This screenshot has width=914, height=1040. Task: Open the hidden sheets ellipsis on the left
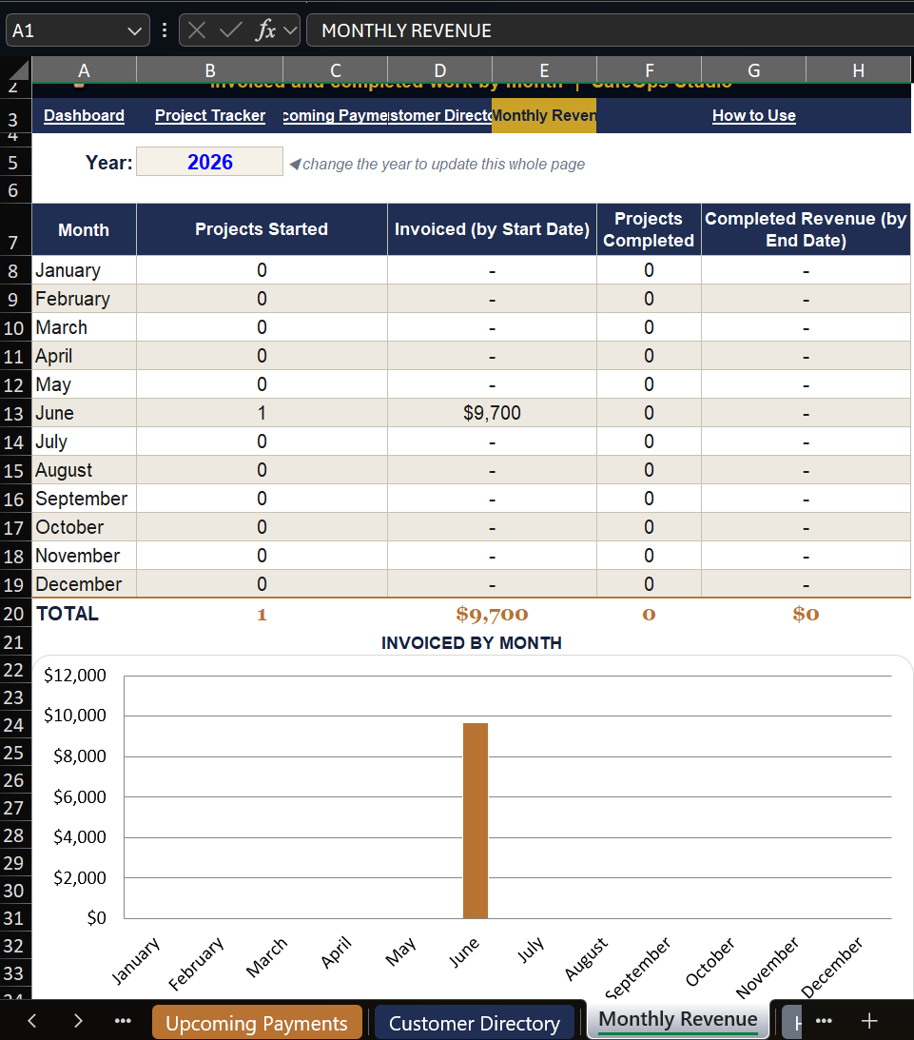coord(123,1021)
